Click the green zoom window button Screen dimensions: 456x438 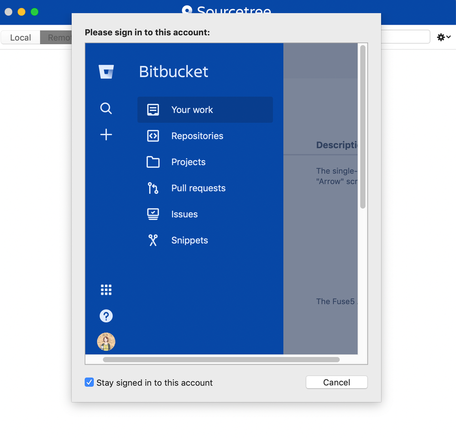(x=35, y=12)
